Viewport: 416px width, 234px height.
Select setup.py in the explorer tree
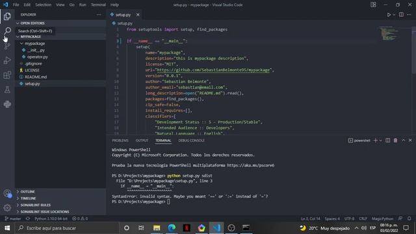click(x=60, y=84)
